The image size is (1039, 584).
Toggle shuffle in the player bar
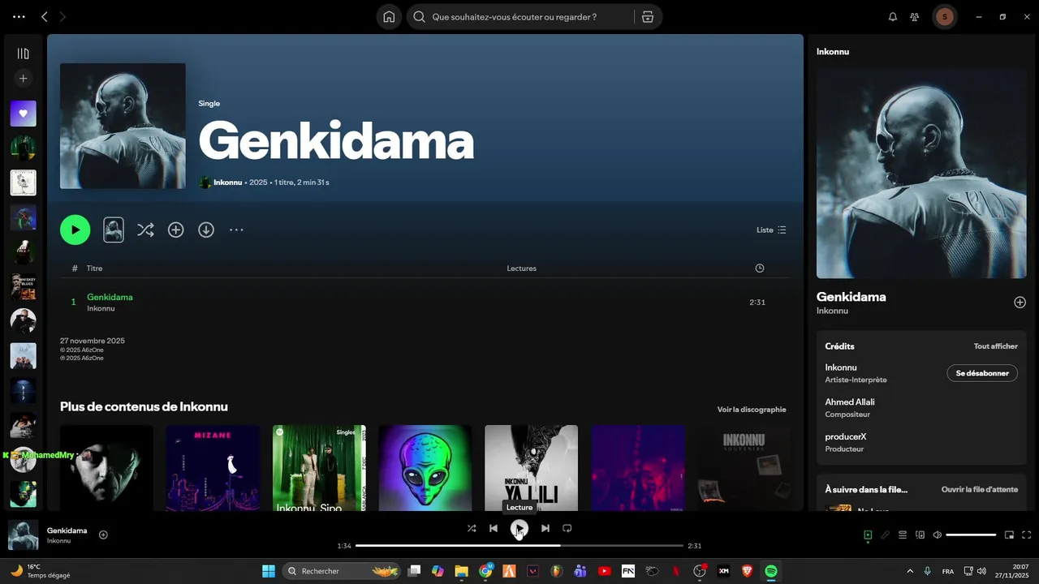point(472,528)
